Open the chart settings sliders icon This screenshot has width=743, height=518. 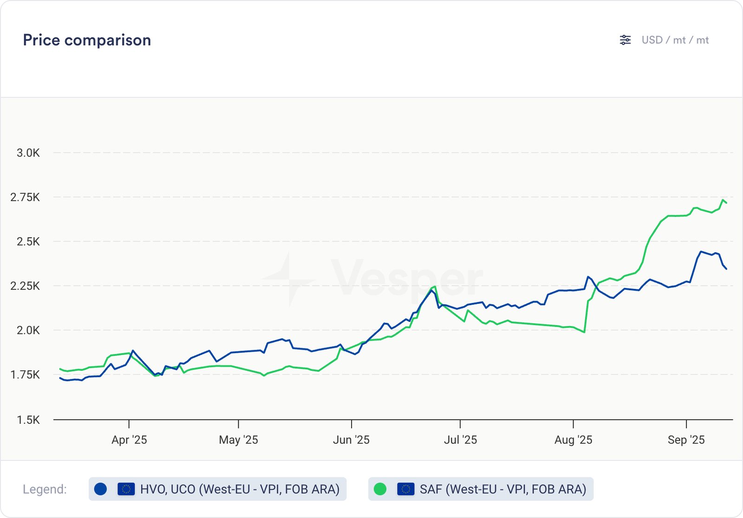click(625, 40)
